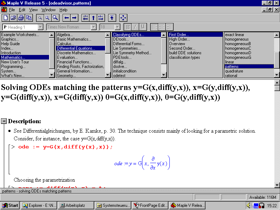Open the Heading 1 style dropdown
This screenshot has width=280, height=210.
click(41, 27)
